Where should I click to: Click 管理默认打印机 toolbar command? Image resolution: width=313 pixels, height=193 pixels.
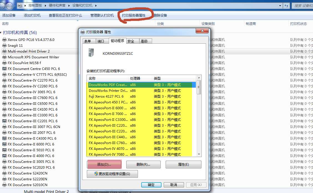tap(102, 15)
